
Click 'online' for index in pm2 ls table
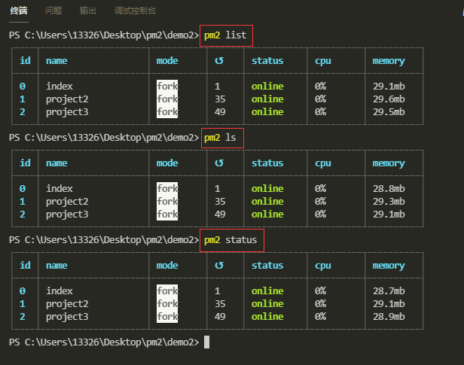(267, 189)
